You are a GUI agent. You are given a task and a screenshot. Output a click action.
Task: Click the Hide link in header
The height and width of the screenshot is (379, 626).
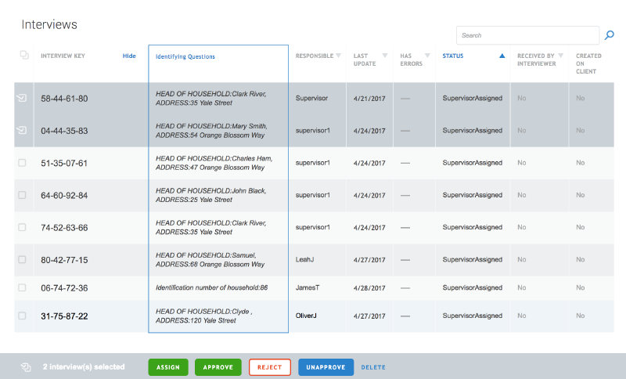click(x=129, y=56)
